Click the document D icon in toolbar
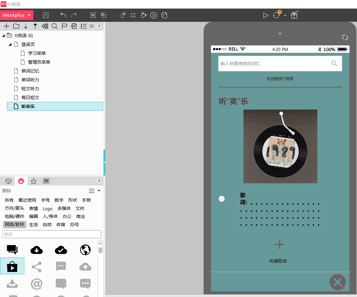 pyautogui.click(x=164, y=15)
